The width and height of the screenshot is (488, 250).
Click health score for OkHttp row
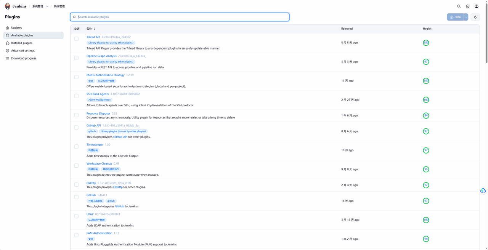coord(426,185)
